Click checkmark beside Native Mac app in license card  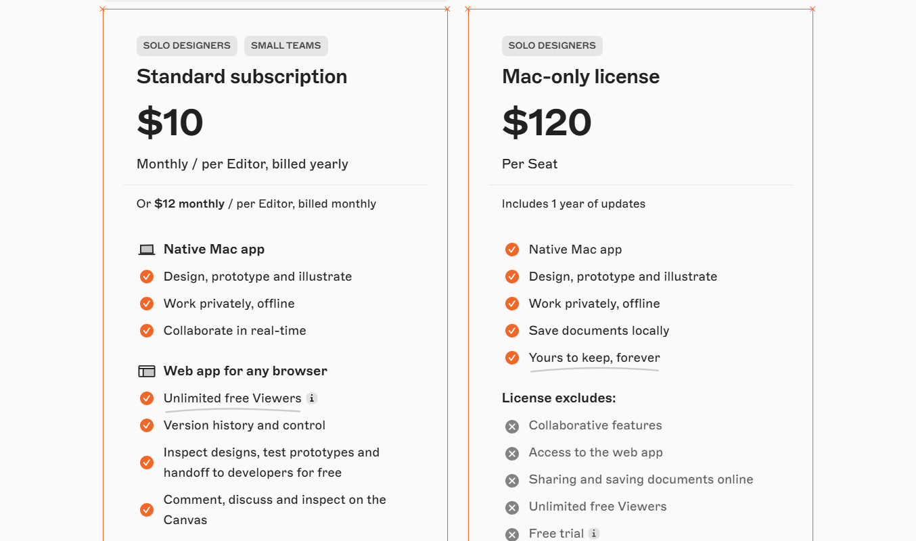pos(512,250)
